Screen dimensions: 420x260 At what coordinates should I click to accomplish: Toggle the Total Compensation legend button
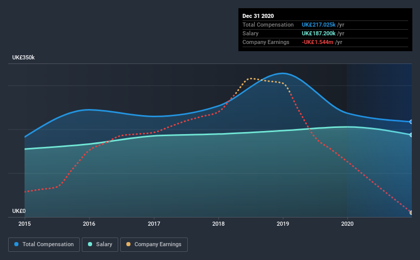tap(44, 245)
